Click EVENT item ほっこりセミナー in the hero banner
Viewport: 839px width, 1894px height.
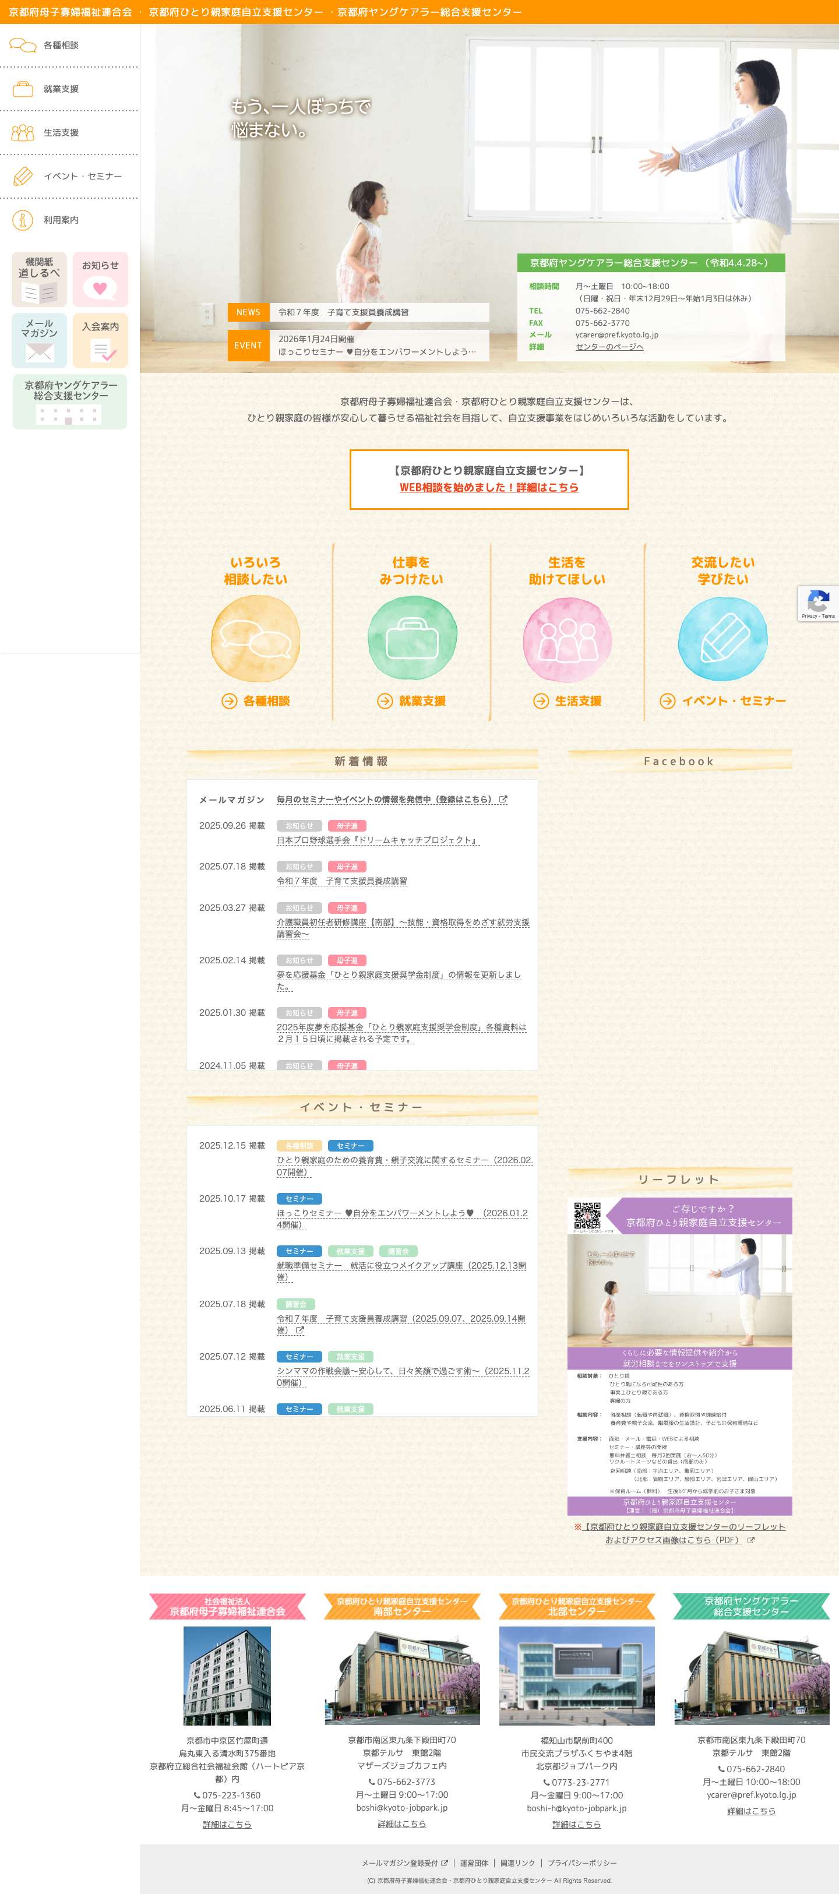(x=377, y=351)
